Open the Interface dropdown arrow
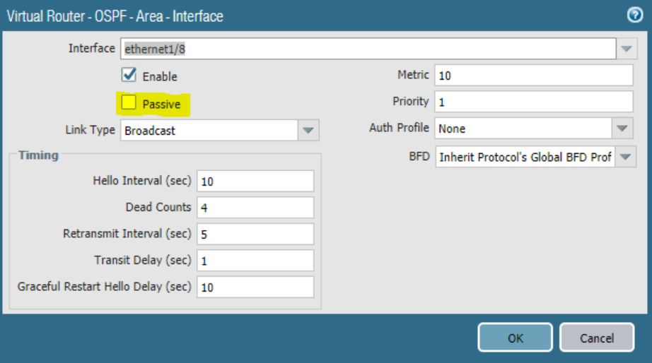This screenshot has width=652, height=363. [x=625, y=49]
